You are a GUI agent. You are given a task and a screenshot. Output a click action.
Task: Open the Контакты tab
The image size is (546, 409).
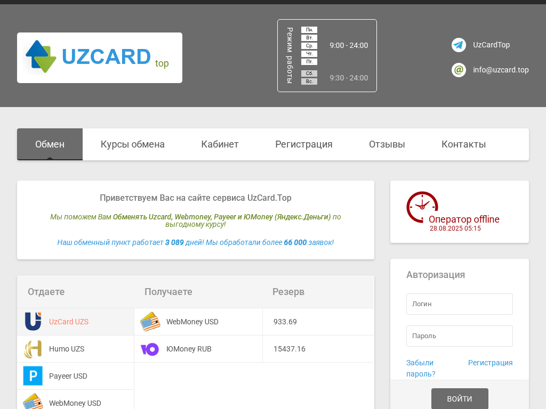tap(463, 144)
